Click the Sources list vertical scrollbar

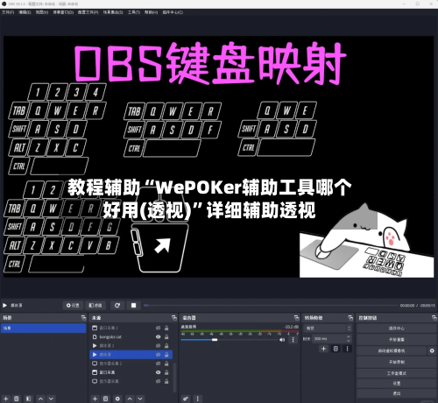(174, 378)
